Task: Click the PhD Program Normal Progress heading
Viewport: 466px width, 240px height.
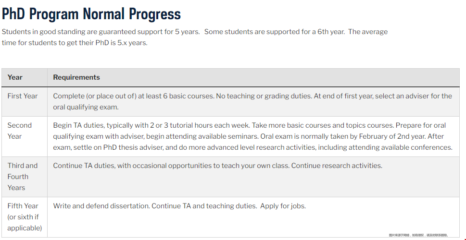Action: (x=91, y=14)
